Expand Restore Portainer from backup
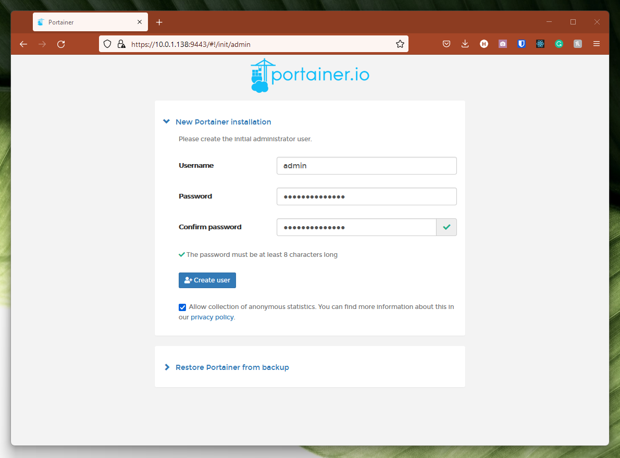The width and height of the screenshot is (620, 458). [x=167, y=367]
